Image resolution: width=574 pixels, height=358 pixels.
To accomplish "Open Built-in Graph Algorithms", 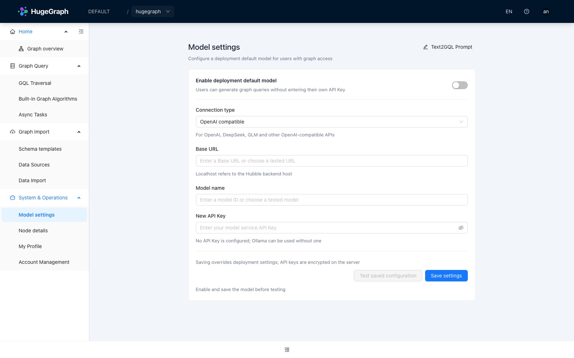I will point(44,99).
